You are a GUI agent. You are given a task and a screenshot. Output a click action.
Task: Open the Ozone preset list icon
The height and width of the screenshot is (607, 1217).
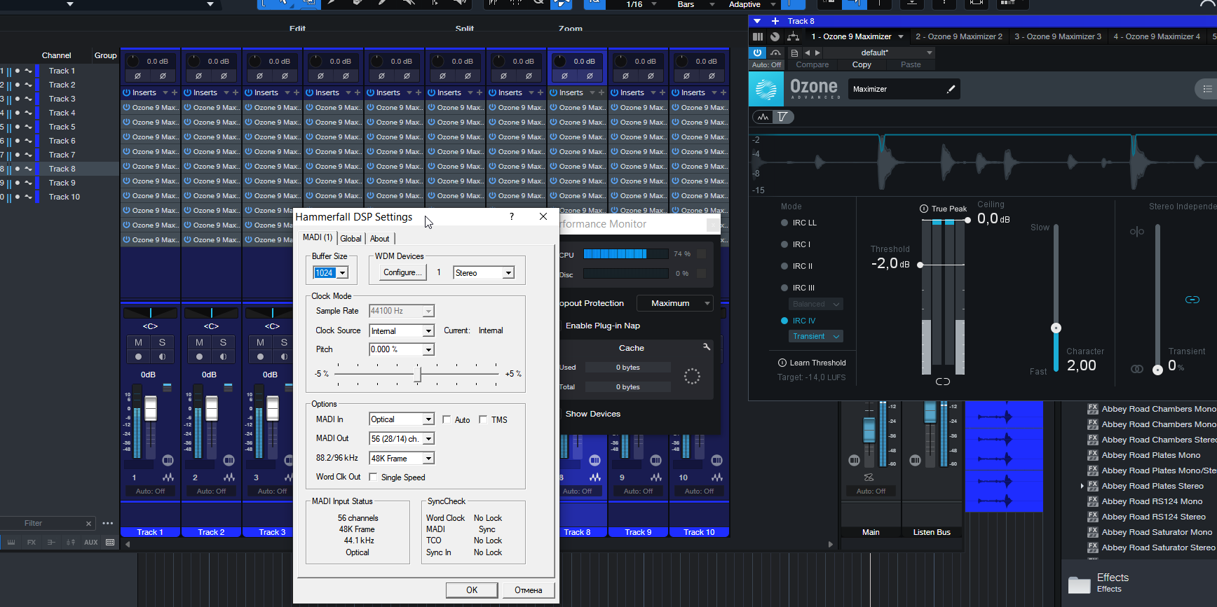(x=1206, y=89)
